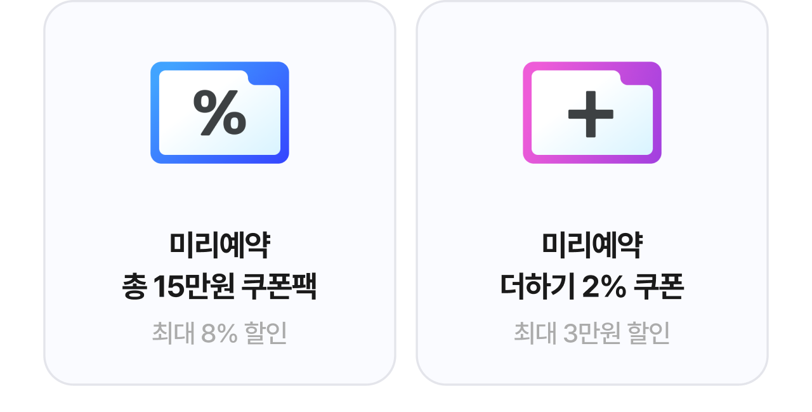This screenshot has width=812, height=412.
Task: Click the pink plus coupon icon
Action: tap(592, 112)
